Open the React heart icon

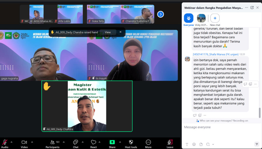[93, 142]
